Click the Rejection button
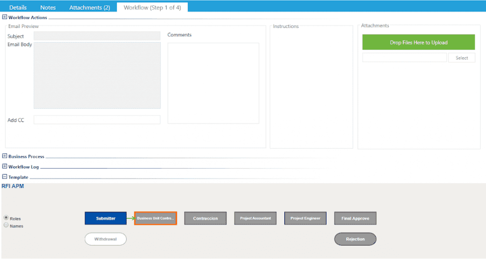The height and width of the screenshot is (259, 486). 355,239
